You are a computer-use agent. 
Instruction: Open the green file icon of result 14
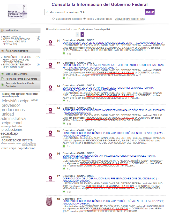coord(64,124)
